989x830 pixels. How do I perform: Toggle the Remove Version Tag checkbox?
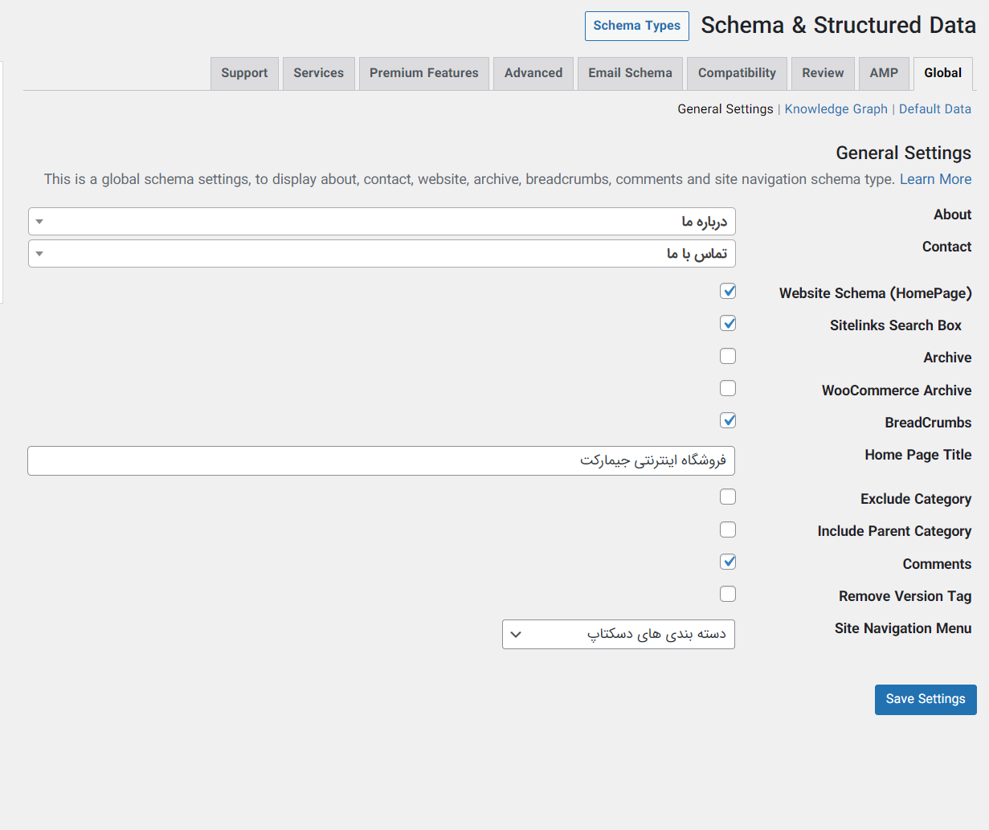pos(728,595)
